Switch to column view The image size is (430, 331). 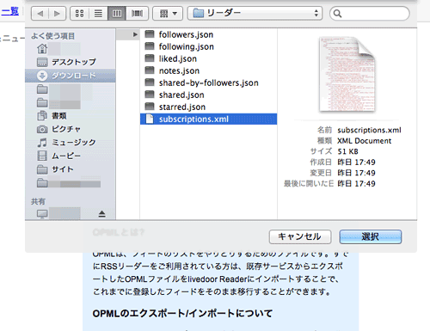coord(117,14)
